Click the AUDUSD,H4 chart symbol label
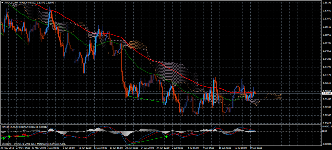This screenshot has height=150, width=332. pyautogui.click(x=12, y=3)
